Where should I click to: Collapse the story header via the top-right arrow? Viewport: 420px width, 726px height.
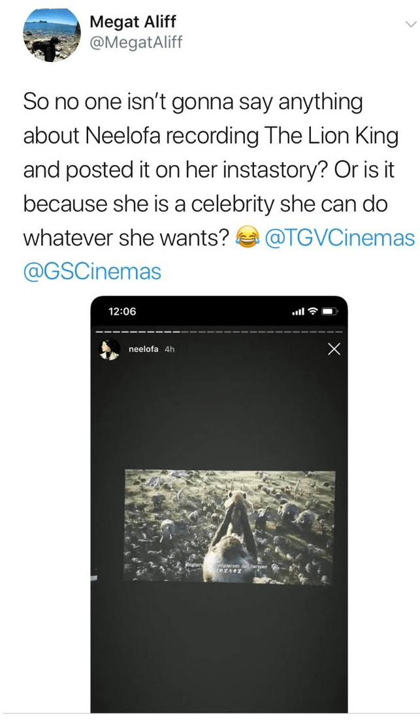(x=334, y=349)
